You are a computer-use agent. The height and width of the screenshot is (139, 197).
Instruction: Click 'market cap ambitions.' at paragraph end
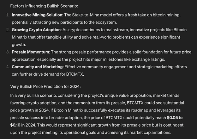[x=150, y=133]
